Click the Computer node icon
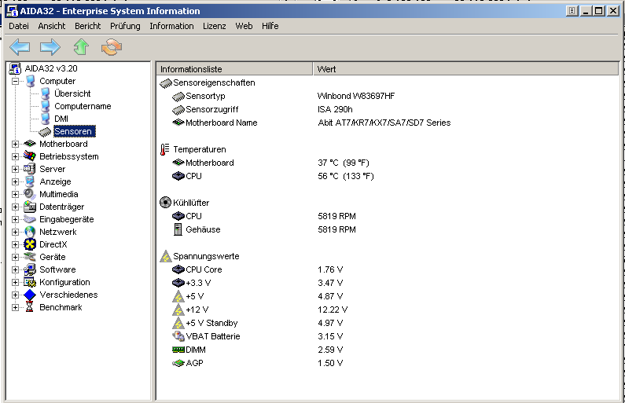Viewport: 625px width, 403px height. tap(30, 81)
